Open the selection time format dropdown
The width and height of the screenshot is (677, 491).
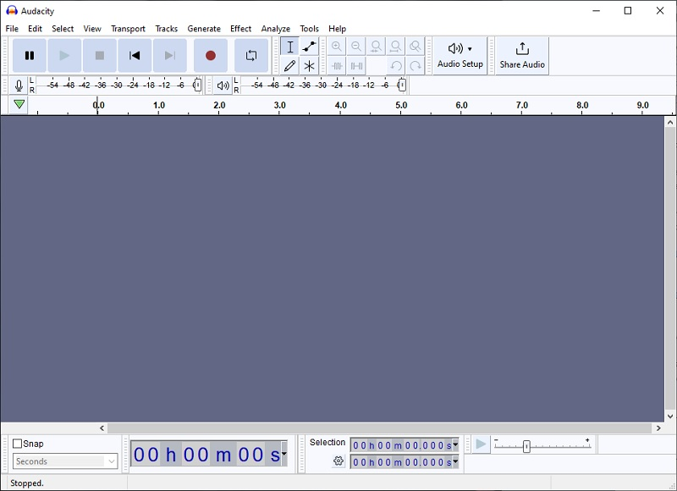454,444
